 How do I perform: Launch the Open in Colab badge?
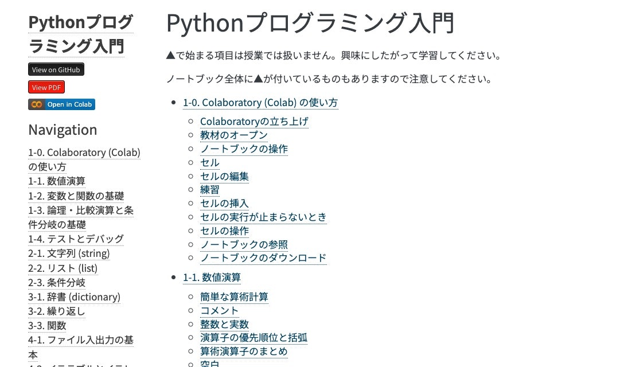click(x=61, y=104)
